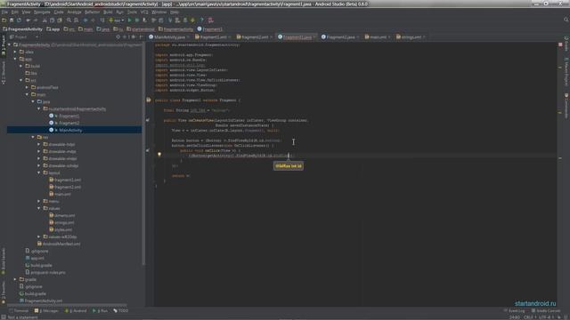Open the Refactor menu

(92, 12)
